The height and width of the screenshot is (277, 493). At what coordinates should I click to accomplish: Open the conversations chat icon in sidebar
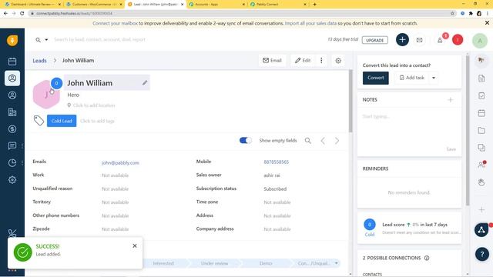point(12,145)
